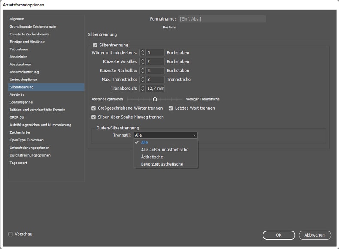Uncheck Silben über Spalte hinweg trennen
The height and width of the screenshot is (249, 339).
pyautogui.click(x=94, y=117)
